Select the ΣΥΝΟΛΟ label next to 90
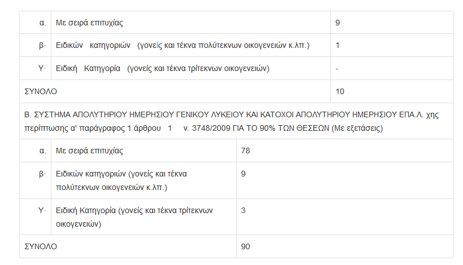Screen dimensions: 463x265 point(41,246)
